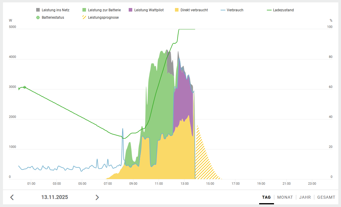Open the GESAMT view tab
The image size is (341, 207).
pos(326,197)
